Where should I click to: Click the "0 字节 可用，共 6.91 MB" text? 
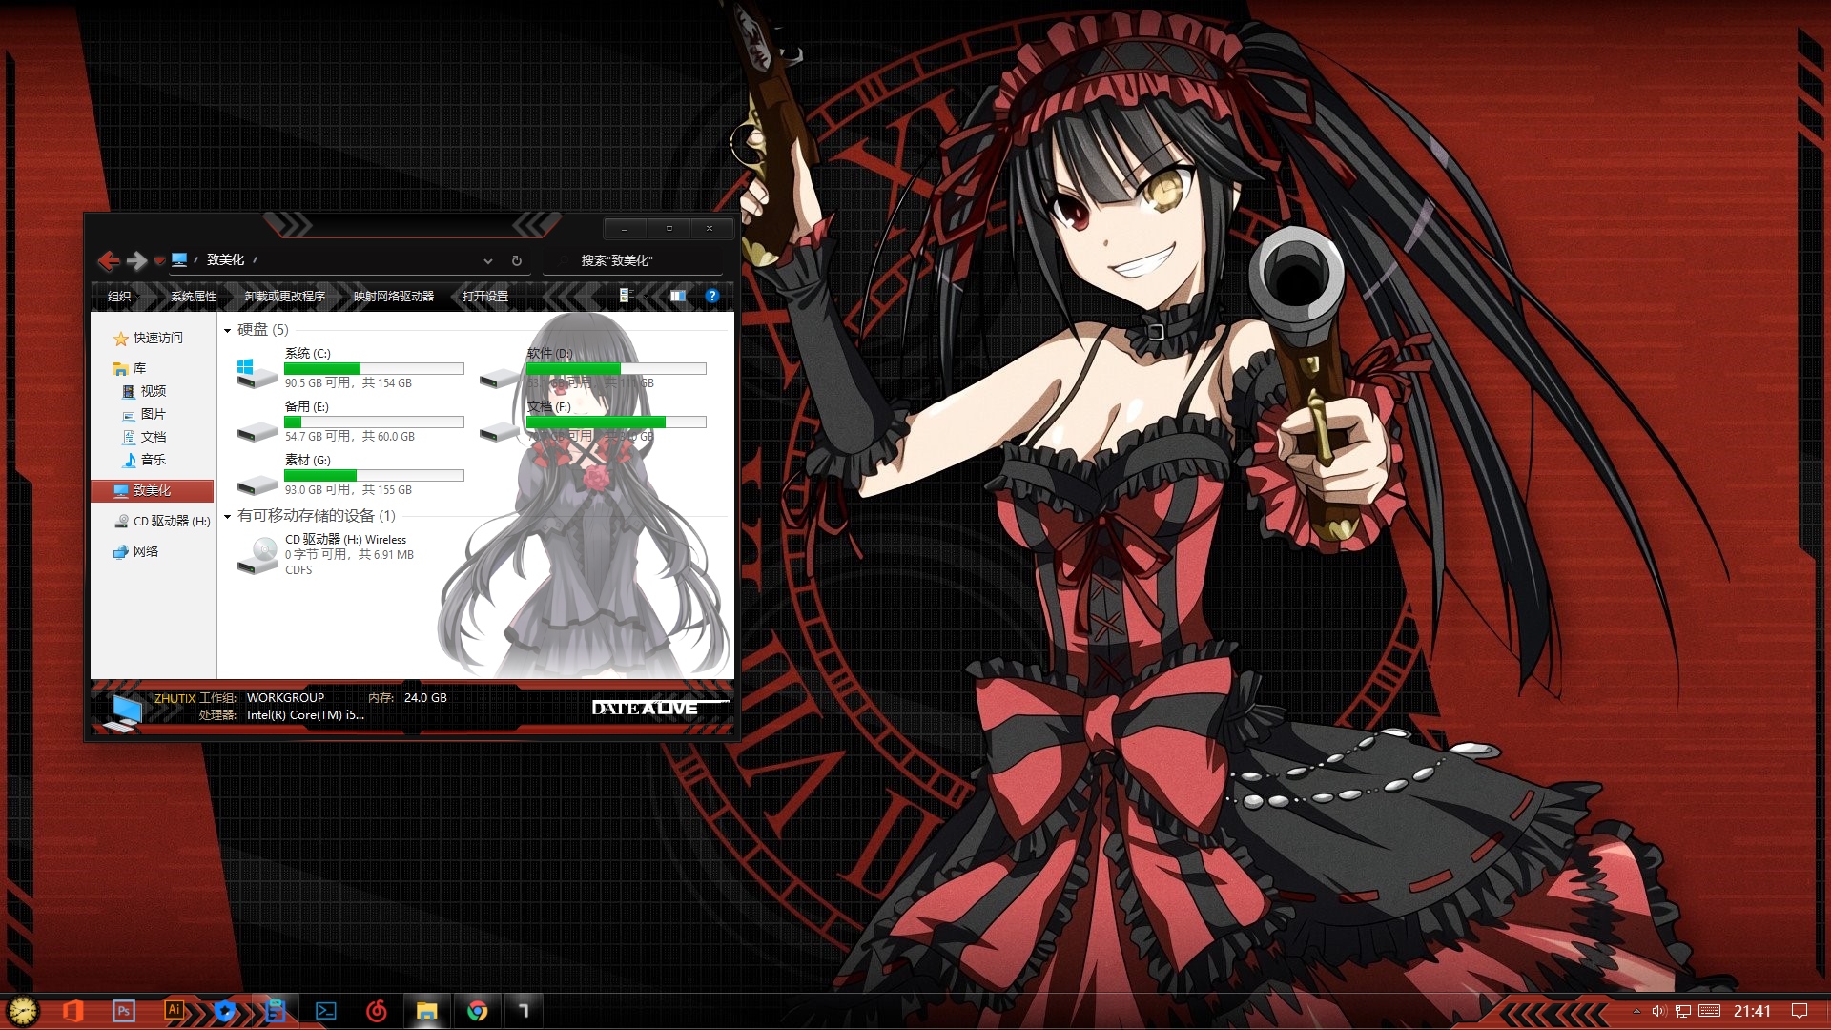349,554
